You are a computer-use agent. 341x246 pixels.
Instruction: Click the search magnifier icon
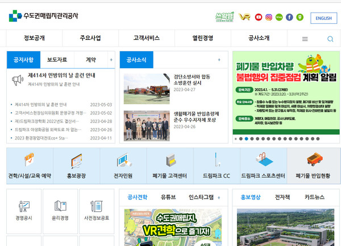click(x=330, y=39)
